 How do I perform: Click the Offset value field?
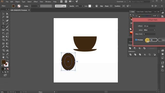pyautogui.click(x=149, y=26)
